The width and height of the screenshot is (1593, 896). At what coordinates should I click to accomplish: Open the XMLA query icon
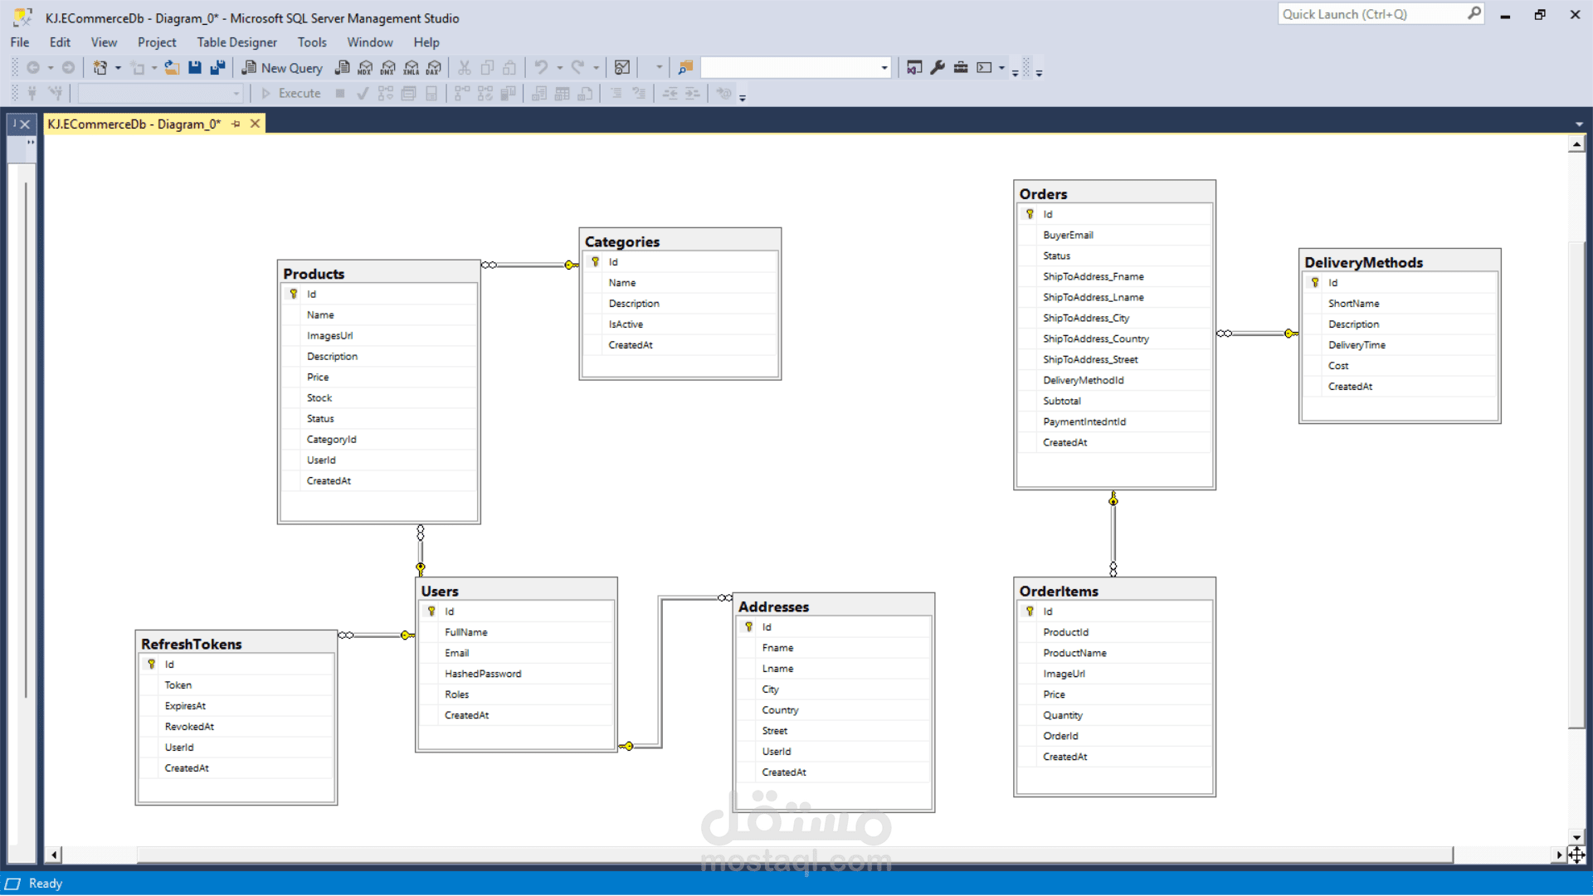coord(411,68)
